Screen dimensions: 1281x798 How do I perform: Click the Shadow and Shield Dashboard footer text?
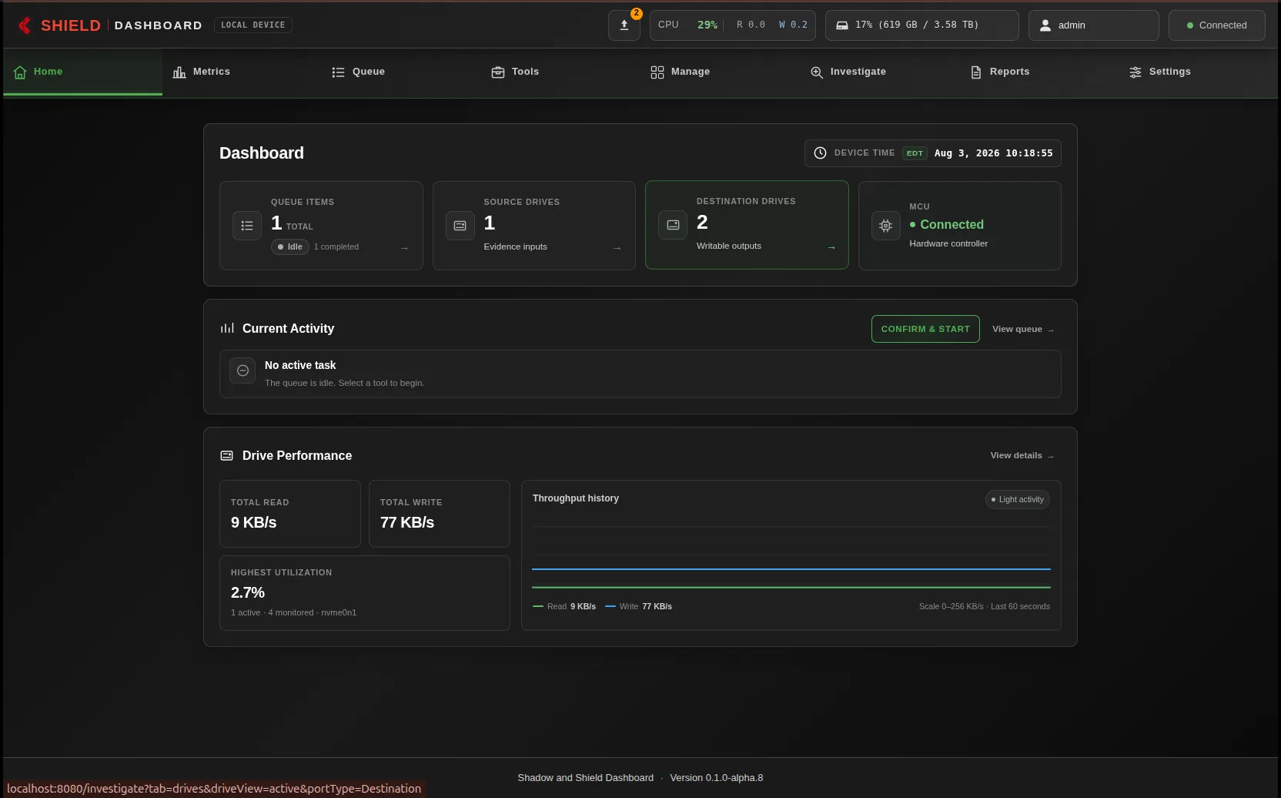coord(585,778)
